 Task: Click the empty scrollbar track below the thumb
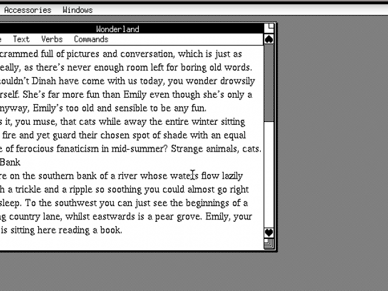(x=269, y=175)
